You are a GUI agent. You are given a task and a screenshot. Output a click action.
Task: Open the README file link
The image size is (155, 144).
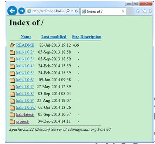(x=25, y=45)
